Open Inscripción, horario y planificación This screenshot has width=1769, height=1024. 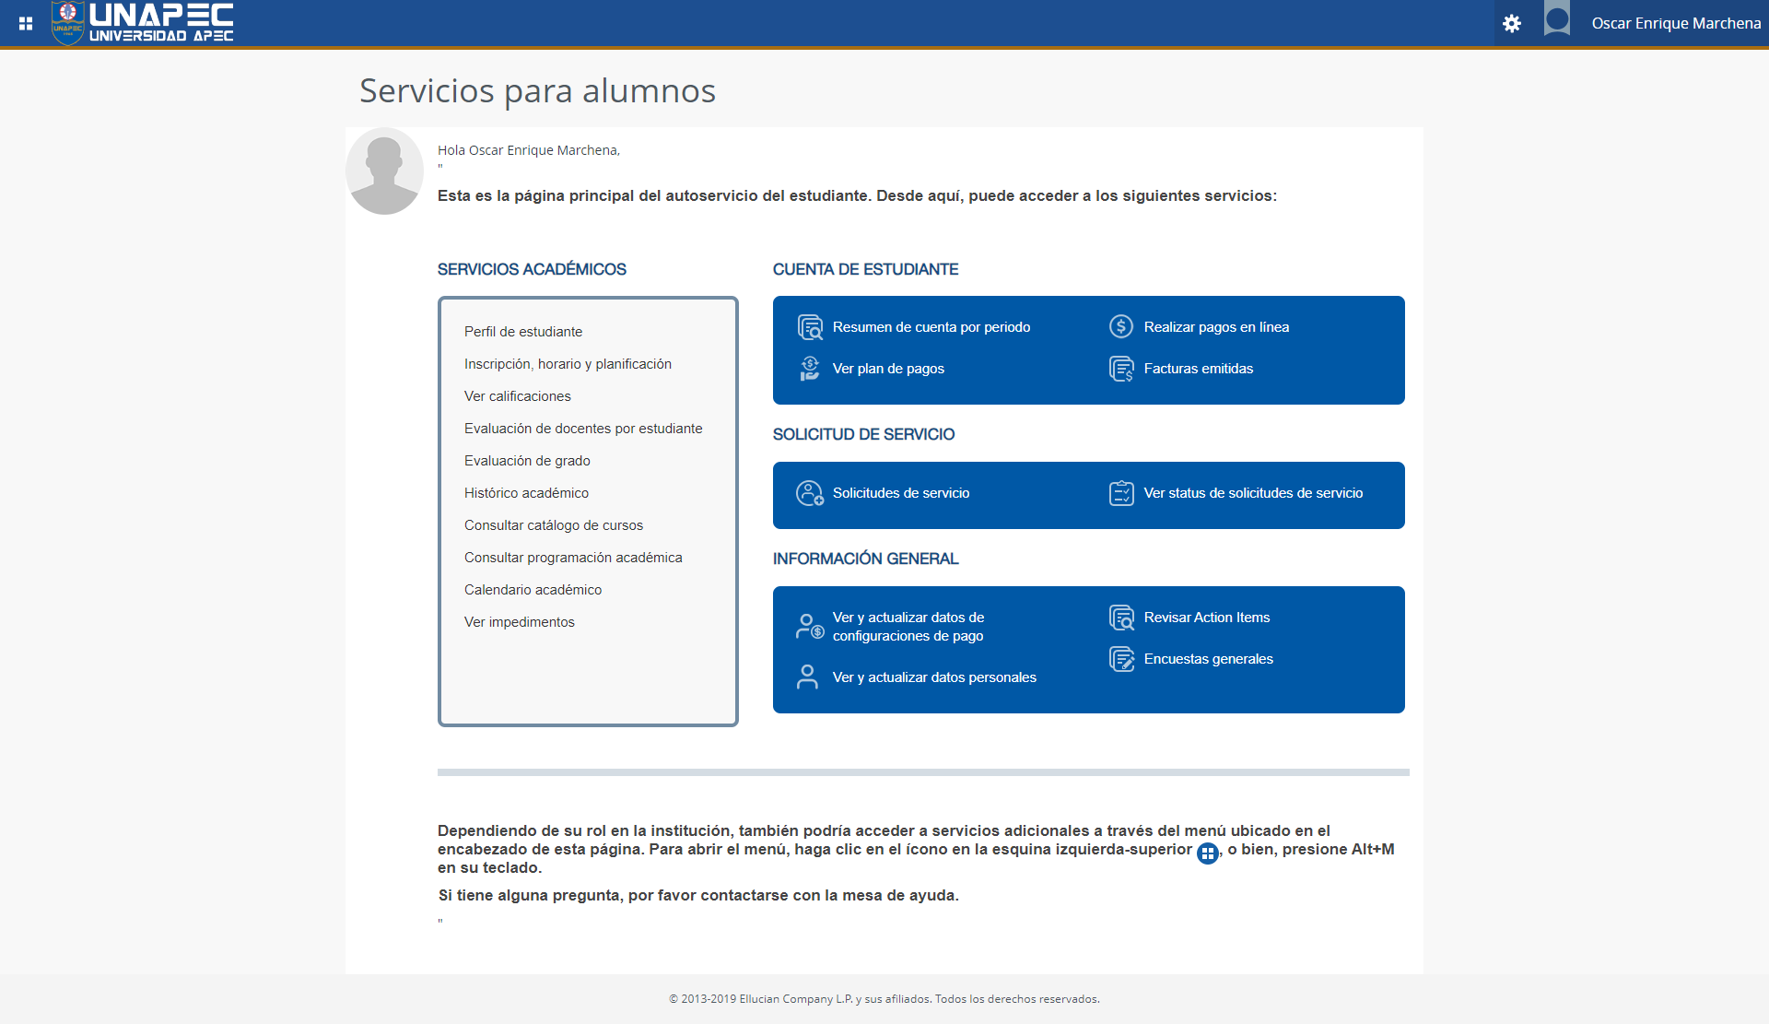(x=568, y=364)
